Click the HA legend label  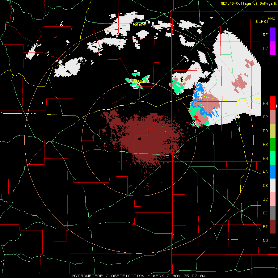click(x=265, y=103)
